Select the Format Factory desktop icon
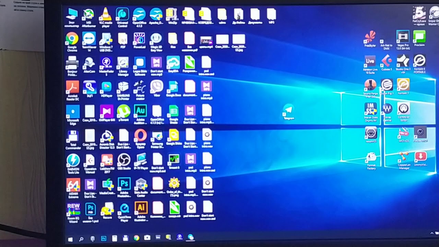 (x=371, y=161)
